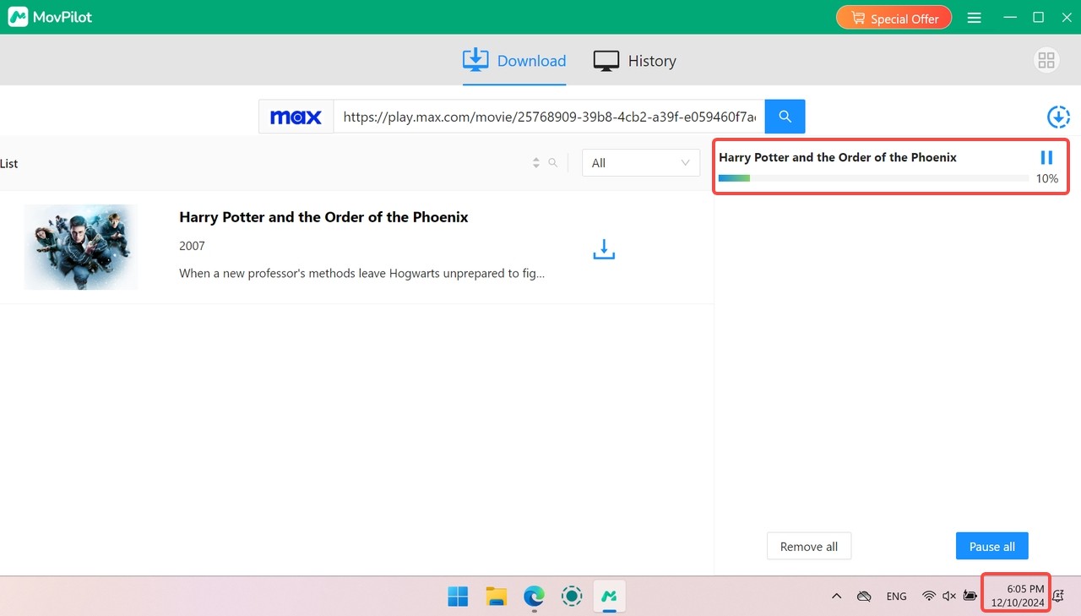Click the muted volume tray icon
Screen dimensions: 1081x616
coord(949,597)
